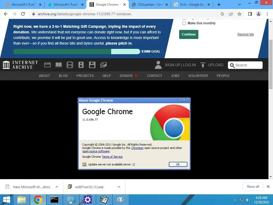The width and height of the screenshot is (273, 205).
Task: Open Command Prompt from the taskbar
Action: click(x=54, y=200)
